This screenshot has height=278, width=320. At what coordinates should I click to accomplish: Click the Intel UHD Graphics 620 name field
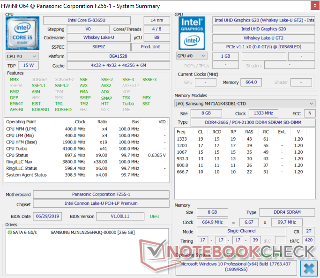(264, 29)
